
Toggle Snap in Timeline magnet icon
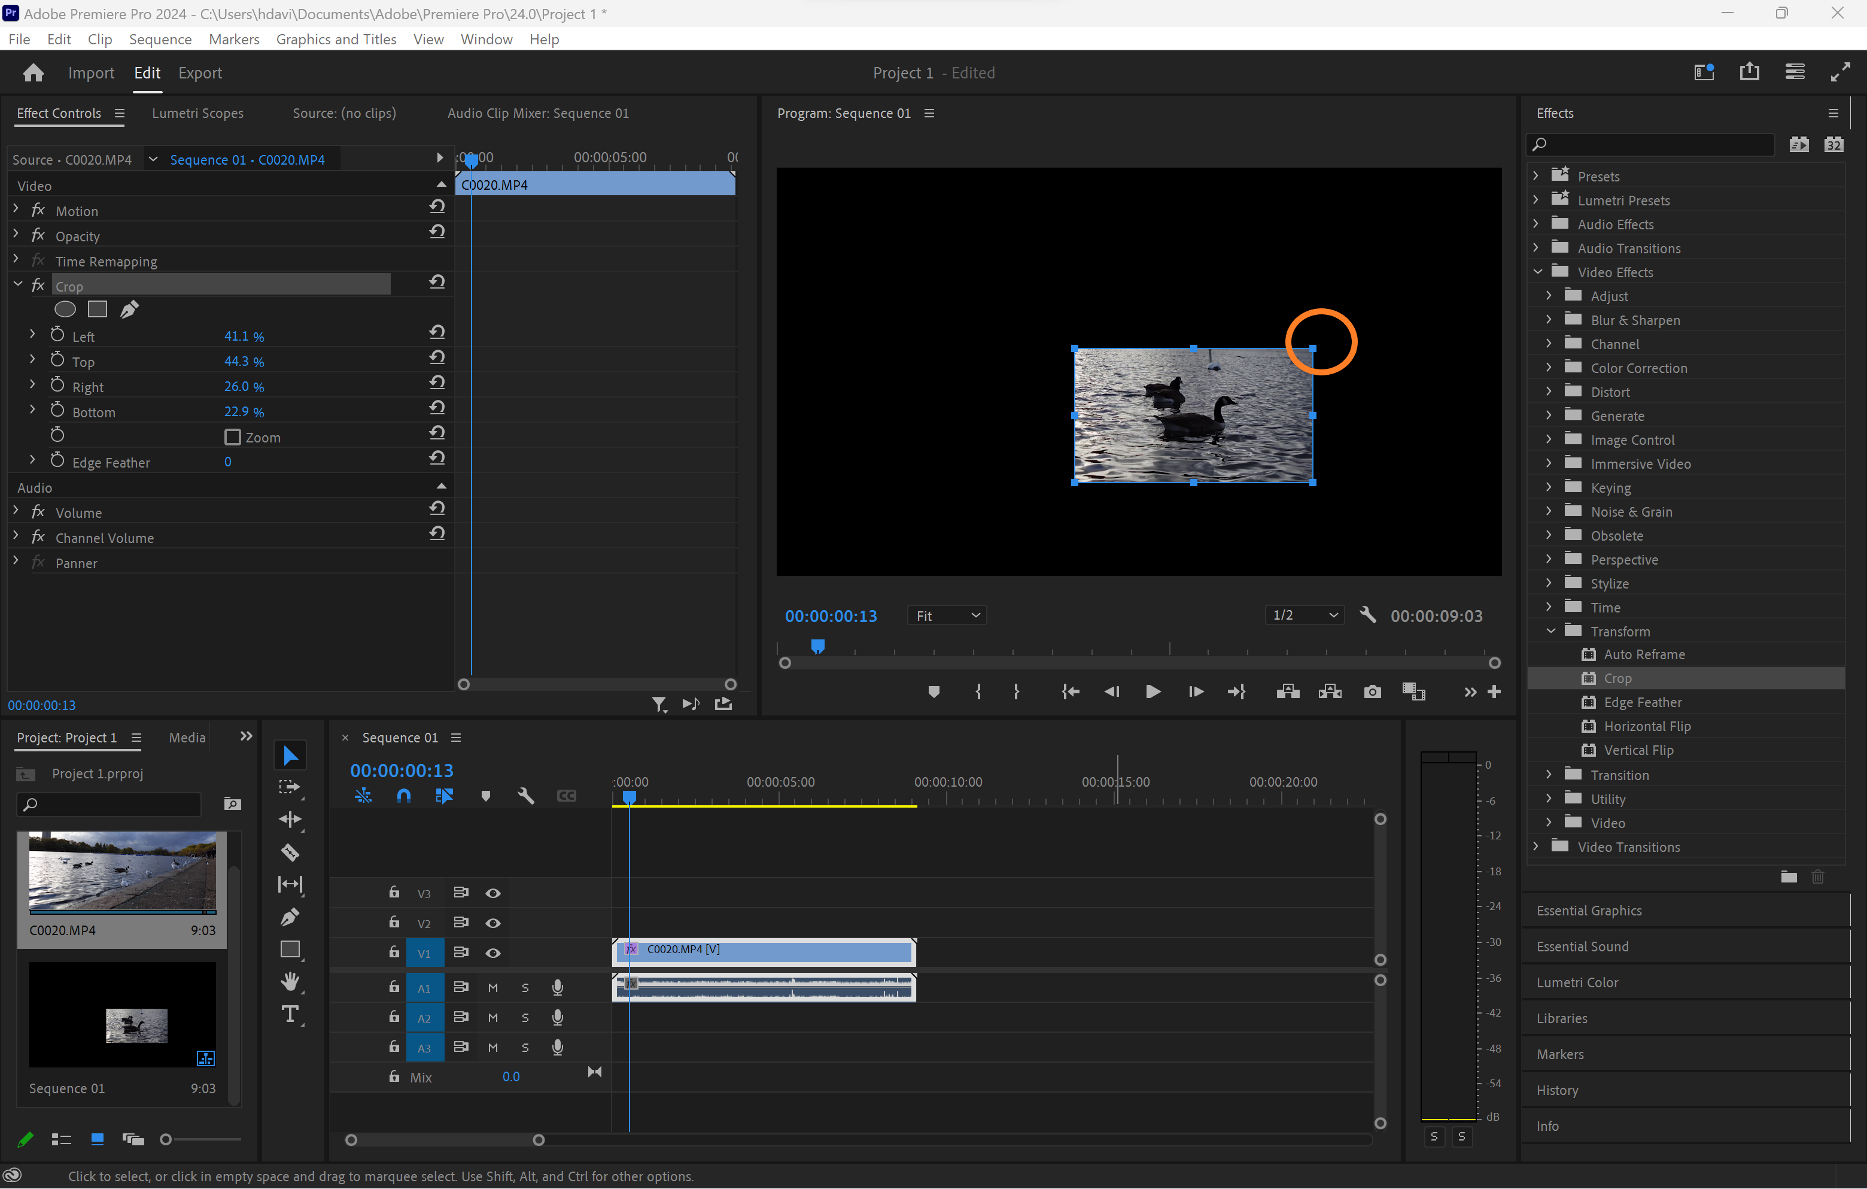coord(403,796)
